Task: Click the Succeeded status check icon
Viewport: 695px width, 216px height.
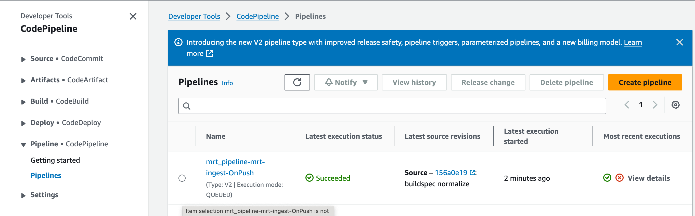Action: tap(309, 178)
